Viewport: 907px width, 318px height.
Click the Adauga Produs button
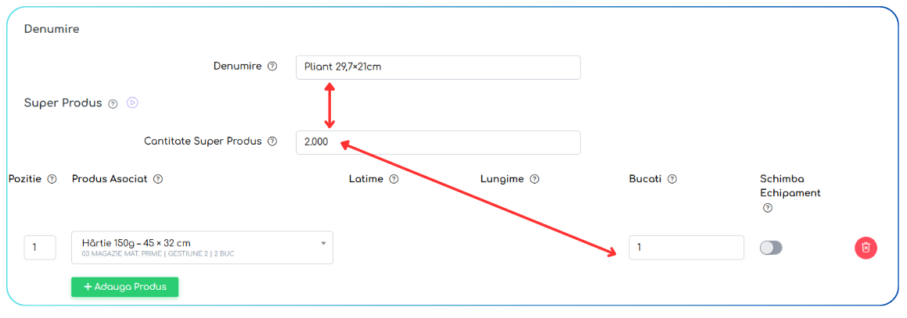[x=125, y=287]
